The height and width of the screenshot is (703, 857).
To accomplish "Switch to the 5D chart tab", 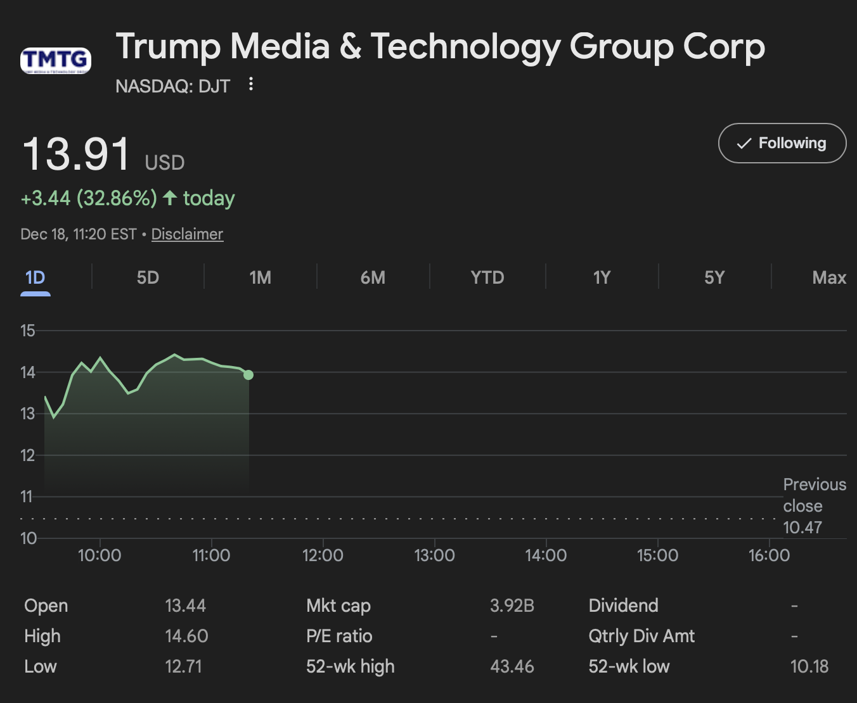I will 148,277.
